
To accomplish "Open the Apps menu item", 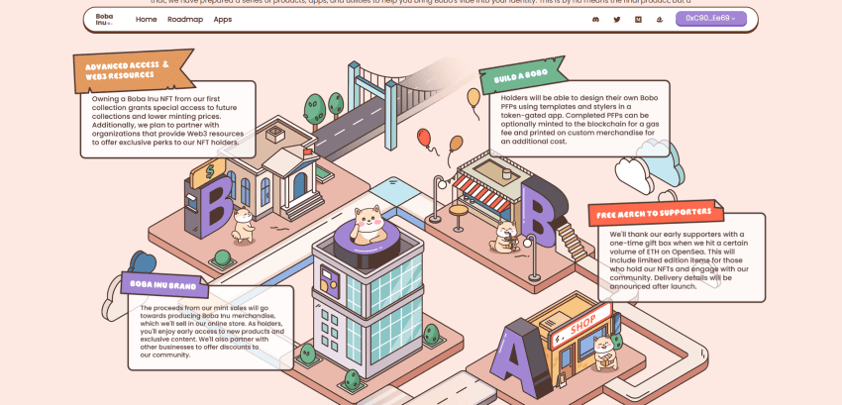I will [223, 20].
